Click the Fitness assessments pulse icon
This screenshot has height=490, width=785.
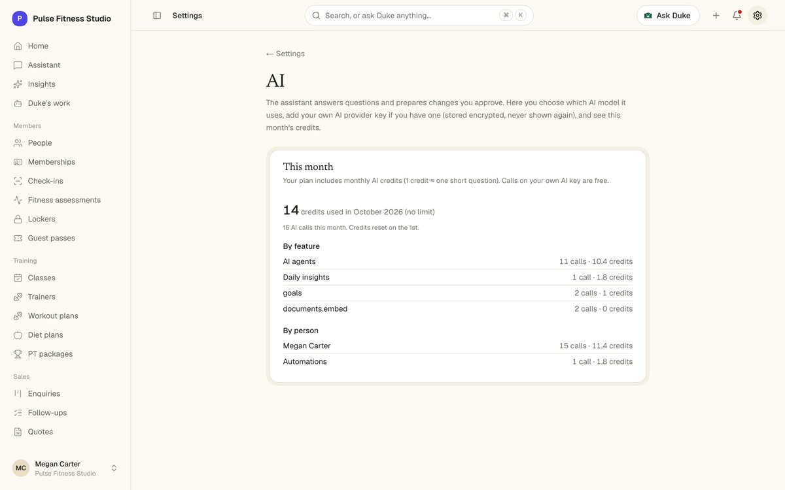(18, 200)
